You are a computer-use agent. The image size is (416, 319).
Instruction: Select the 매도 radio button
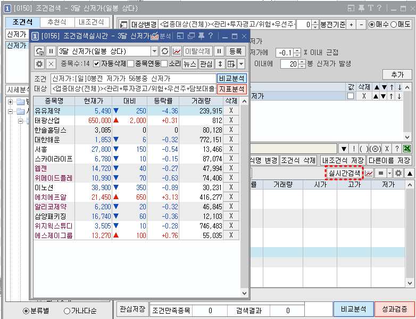394,24
